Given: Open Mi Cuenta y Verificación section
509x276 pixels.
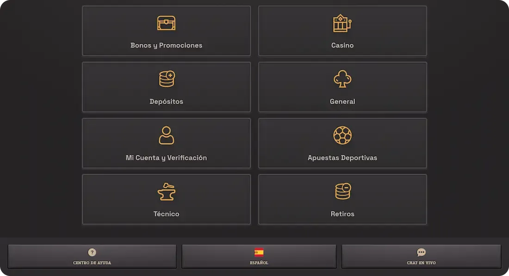Looking at the screenshot, I should [x=166, y=143].
